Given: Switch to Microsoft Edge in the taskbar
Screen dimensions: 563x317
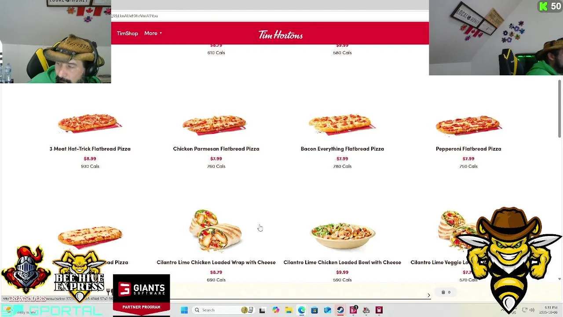Looking at the screenshot, I should 301,310.
